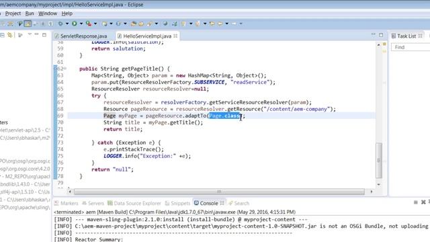
Task: Click the Run Last Tool external tools icon
Action: point(89,24)
